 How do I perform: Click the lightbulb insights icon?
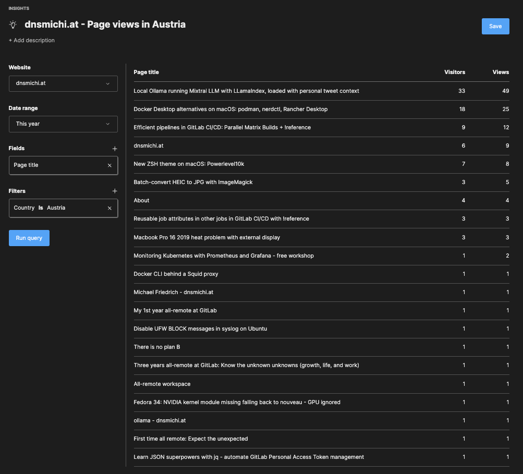pyautogui.click(x=14, y=25)
